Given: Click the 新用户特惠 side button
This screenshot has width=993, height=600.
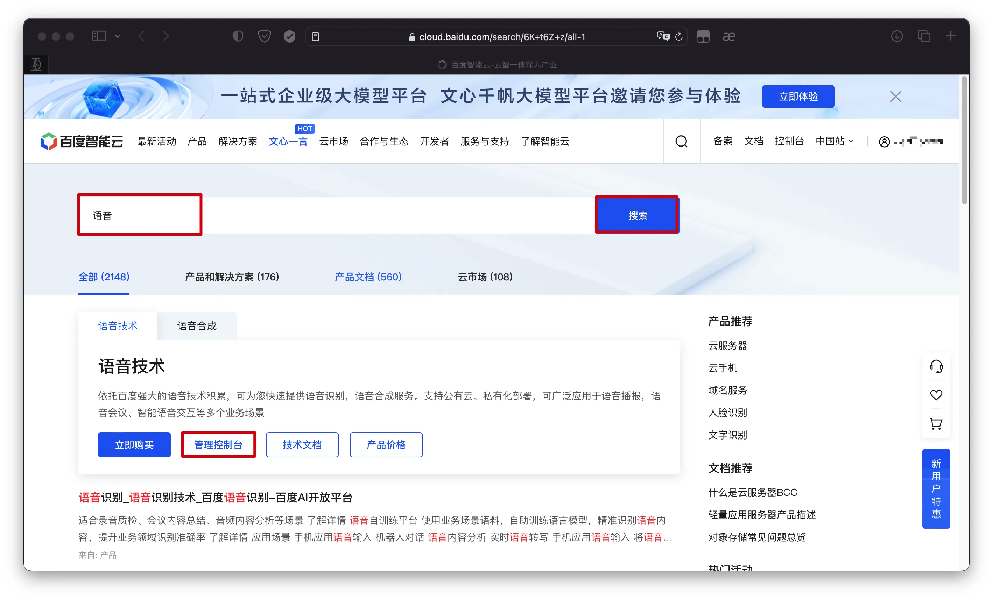Looking at the screenshot, I should pos(936,488).
